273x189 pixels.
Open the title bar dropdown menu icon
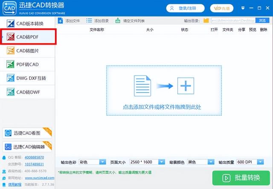click(x=243, y=8)
